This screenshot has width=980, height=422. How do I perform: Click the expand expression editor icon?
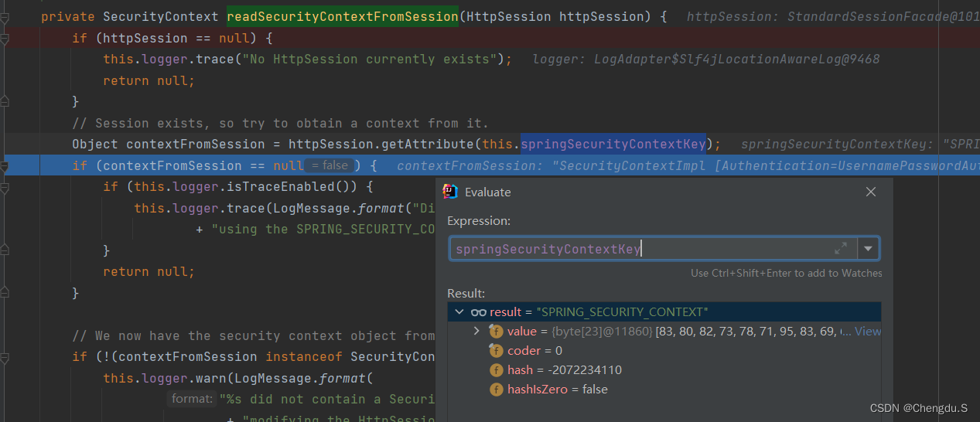pyautogui.click(x=841, y=248)
